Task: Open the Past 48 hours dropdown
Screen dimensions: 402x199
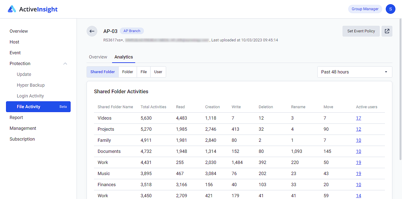Action: click(x=355, y=72)
